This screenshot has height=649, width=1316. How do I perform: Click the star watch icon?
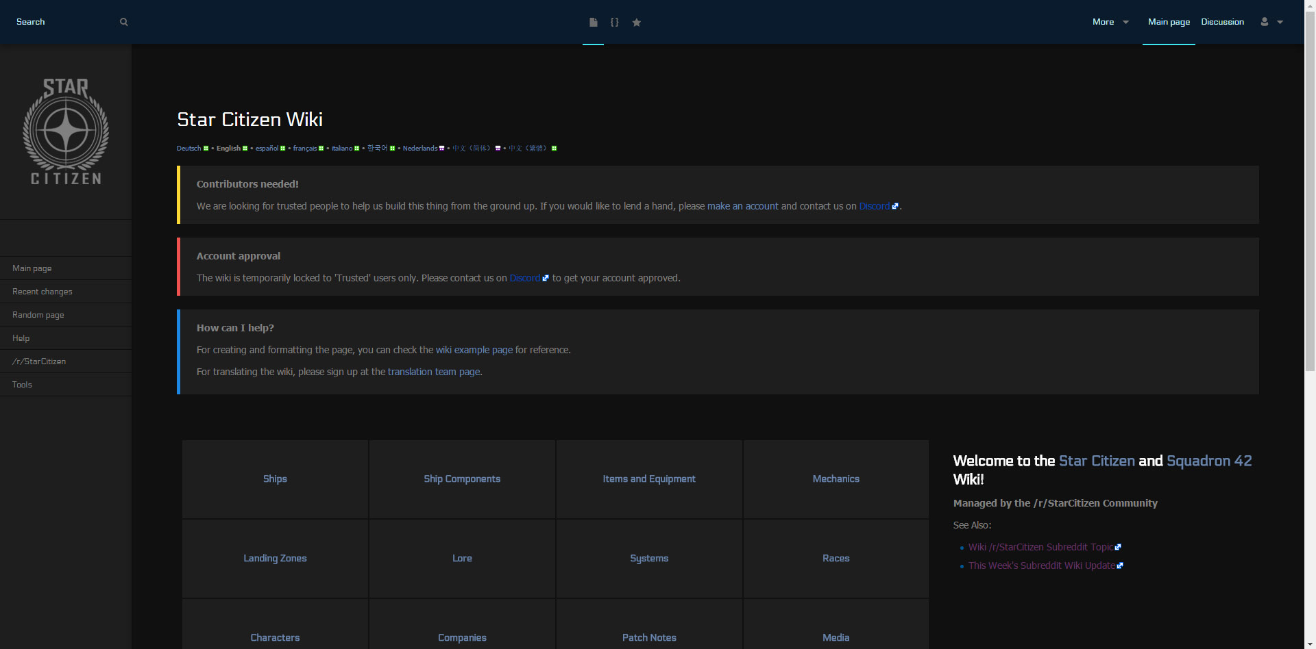[x=637, y=22]
